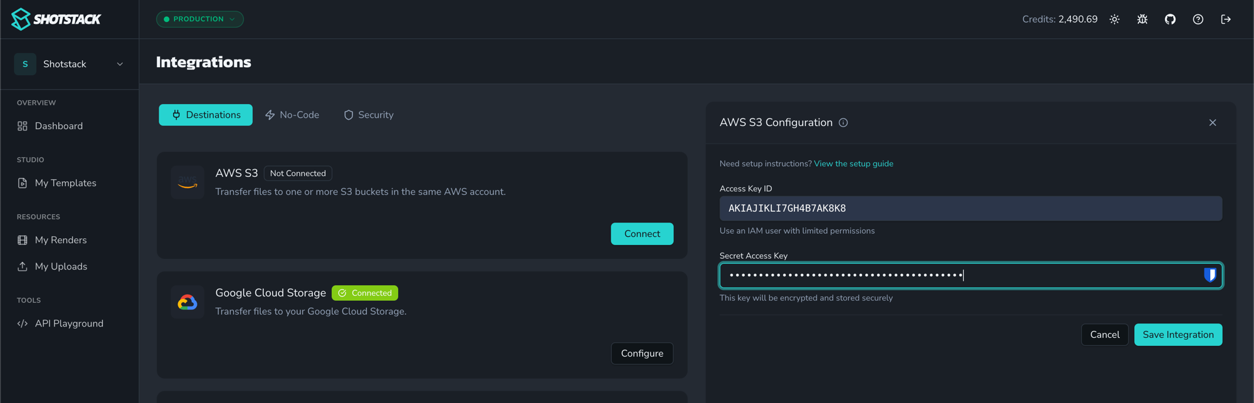Open the GitHub icon link

[1170, 19]
